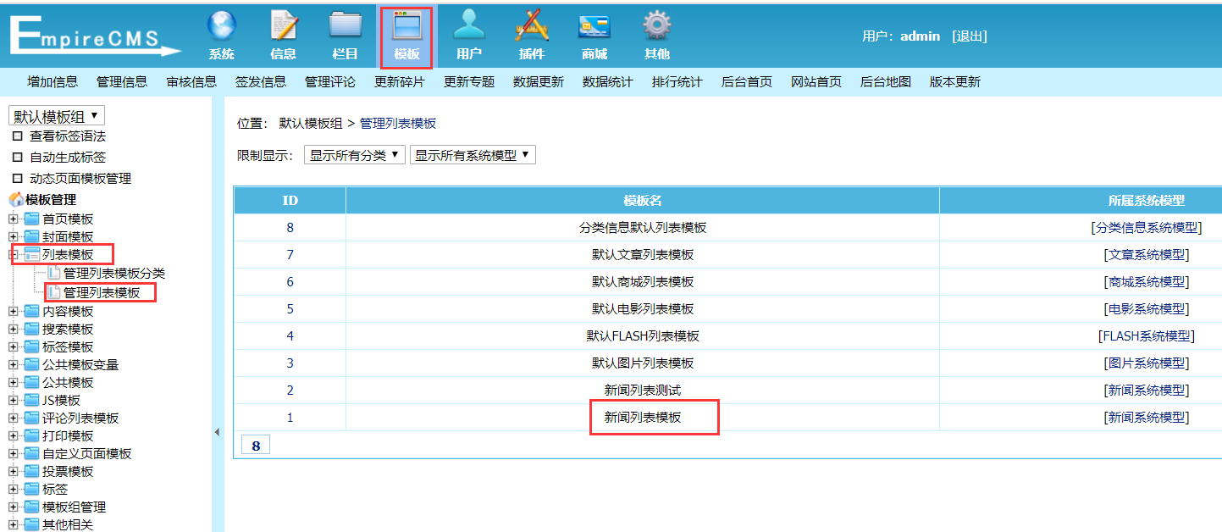Click 分类信息默认列表模板 template name
This screenshot has height=532, width=1222.
click(x=643, y=227)
